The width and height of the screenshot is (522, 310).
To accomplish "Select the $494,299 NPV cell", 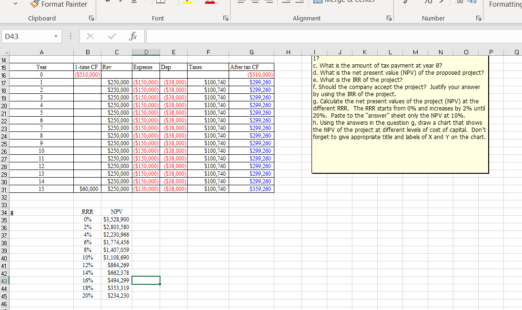I will coord(117,280).
